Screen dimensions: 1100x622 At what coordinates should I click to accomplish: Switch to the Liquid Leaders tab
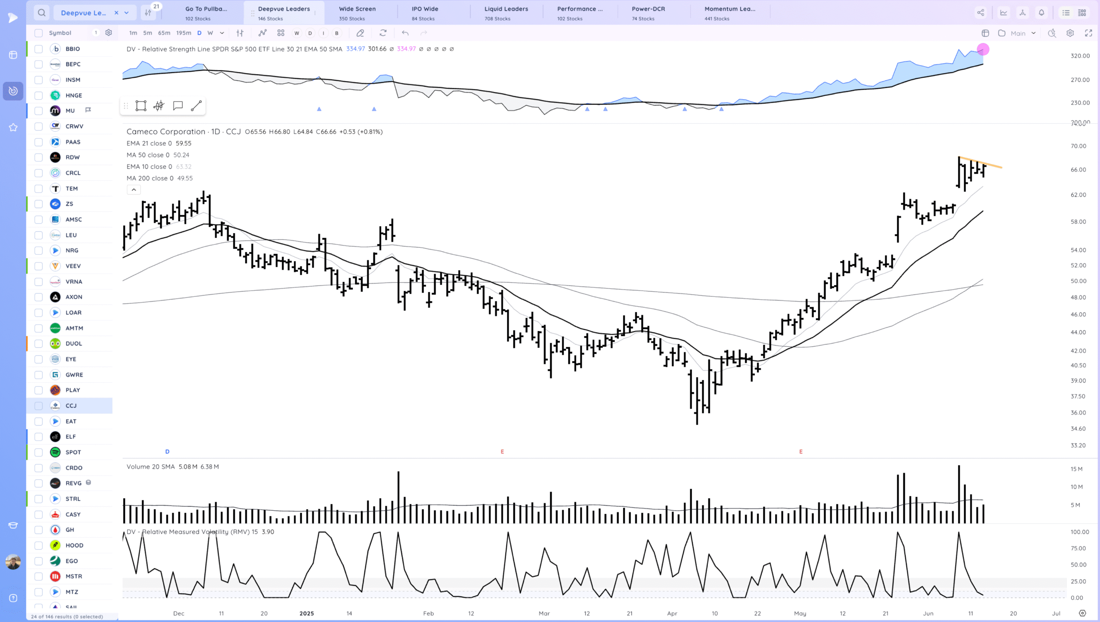pyautogui.click(x=506, y=13)
